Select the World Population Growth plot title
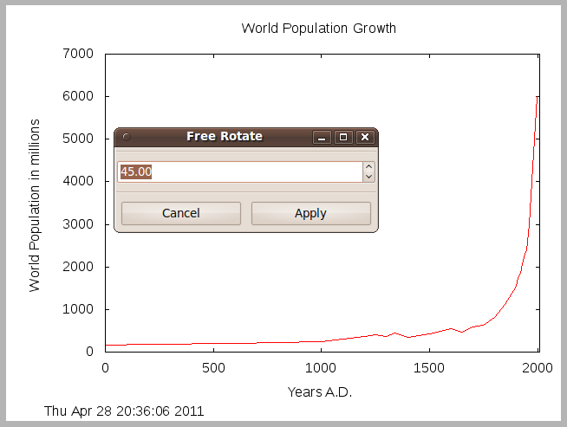Image resolution: width=567 pixels, height=427 pixels. 318,29
